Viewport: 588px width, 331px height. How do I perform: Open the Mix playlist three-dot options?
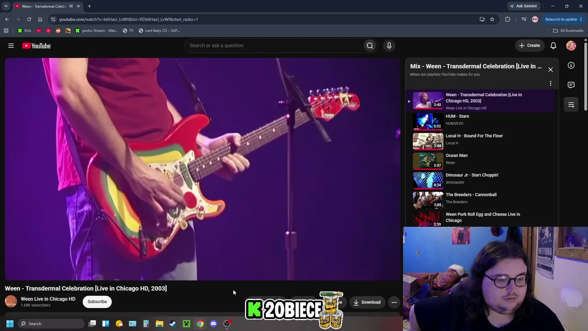550,84
